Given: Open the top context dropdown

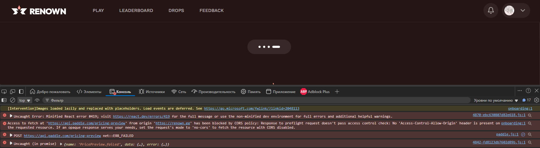Looking at the screenshot, I should pyautogui.click(x=25, y=100).
